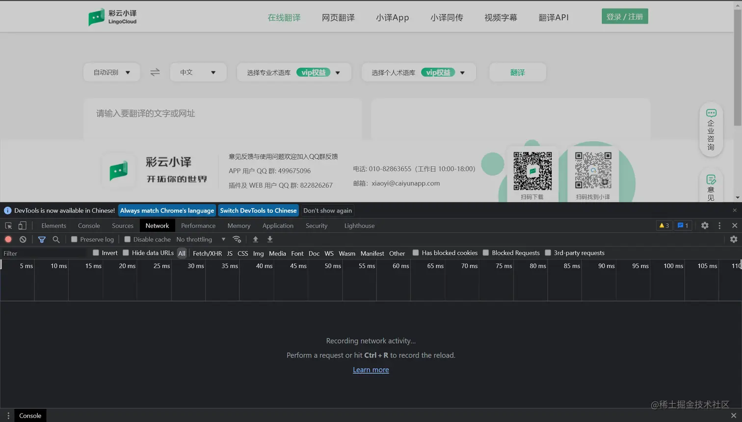The height and width of the screenshot is (422, 742).
Task: Click the 登录 / 注册 login button
Action: click(x=625, y=16)
